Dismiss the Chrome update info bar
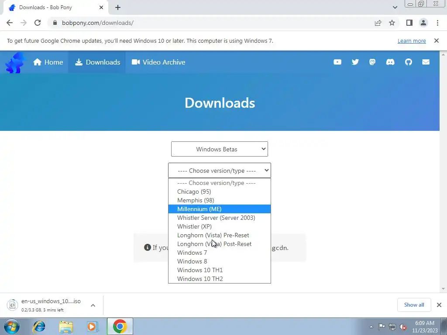 point(437,41)
